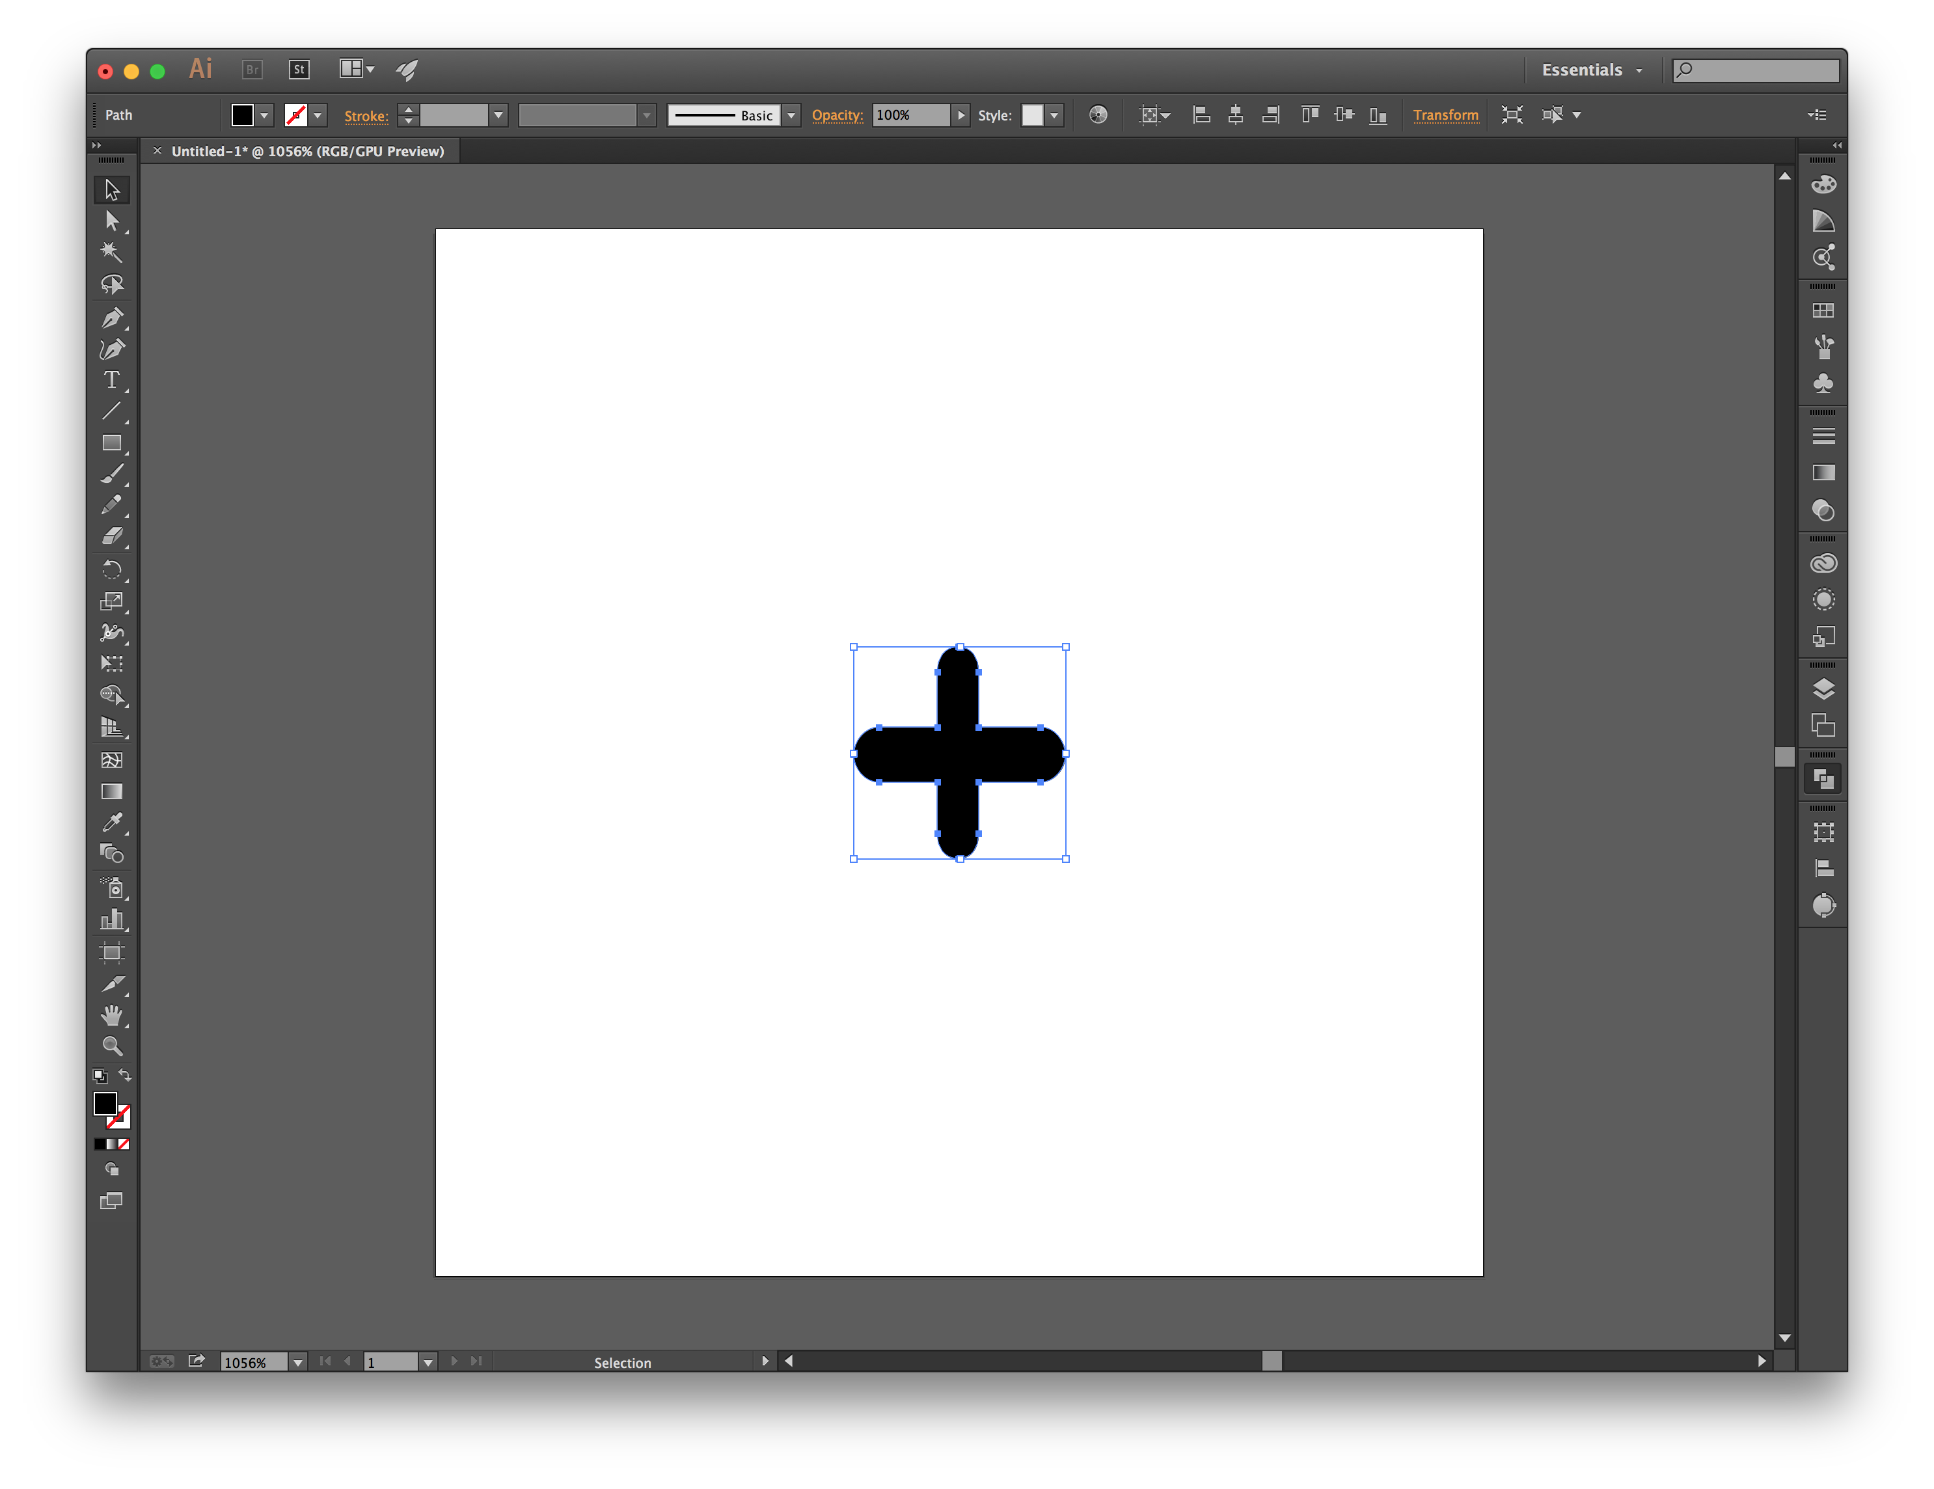The image size is (1934, 1489).
Task: Select the Symbol Sprayer tool
Action: [111, 888]
